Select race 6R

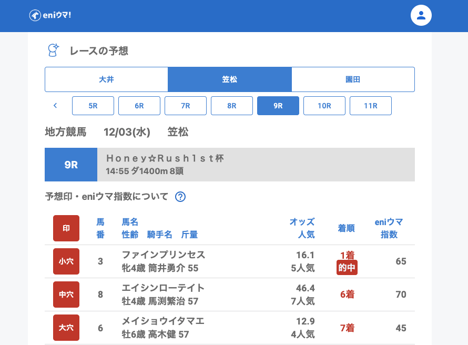click(x=139, y=106)
